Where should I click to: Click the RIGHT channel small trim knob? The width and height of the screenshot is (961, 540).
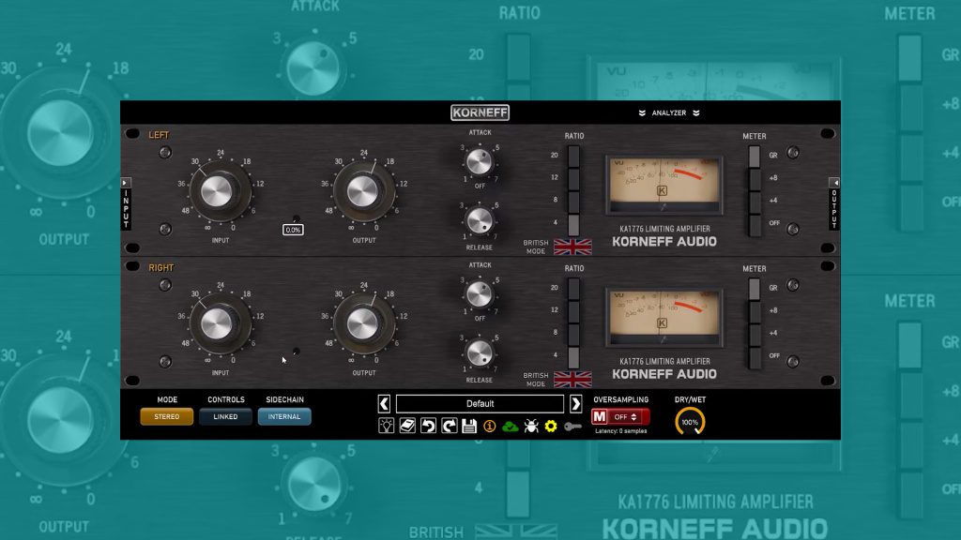[x=297, y=352]
